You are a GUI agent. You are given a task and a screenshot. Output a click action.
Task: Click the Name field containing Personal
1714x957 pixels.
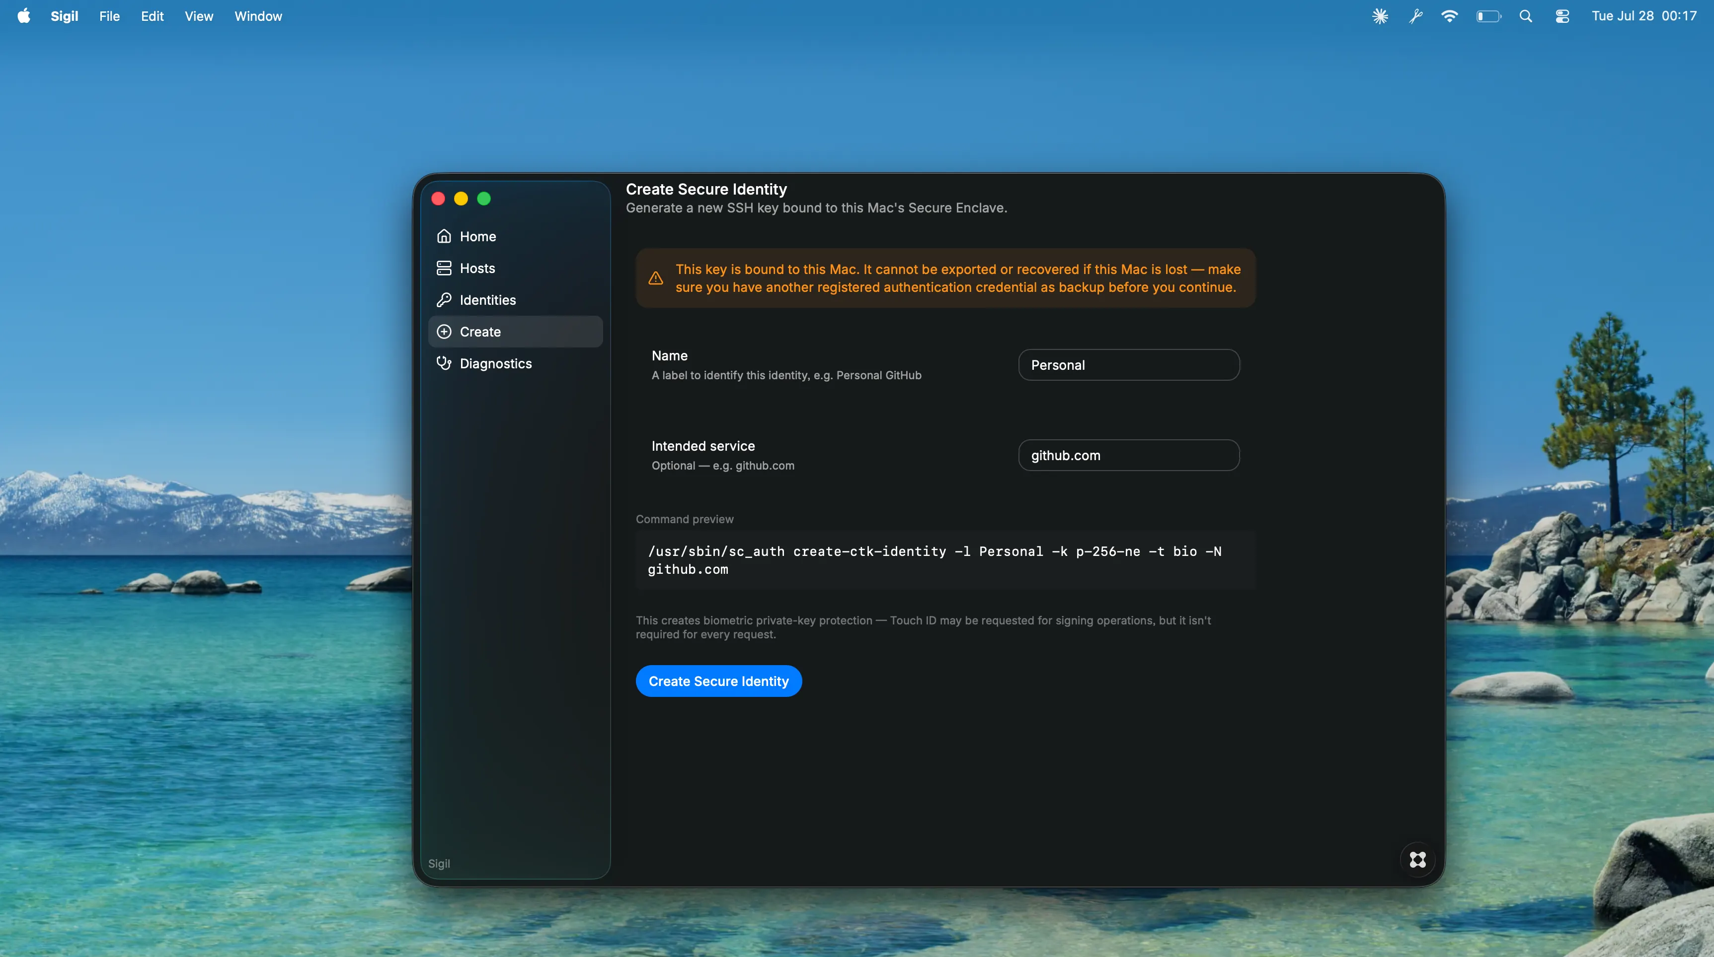pos(1128,365)
